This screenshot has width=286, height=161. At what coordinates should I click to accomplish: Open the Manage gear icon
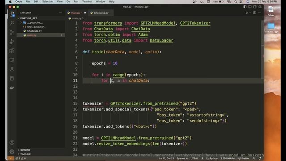(x=12, y=152)
